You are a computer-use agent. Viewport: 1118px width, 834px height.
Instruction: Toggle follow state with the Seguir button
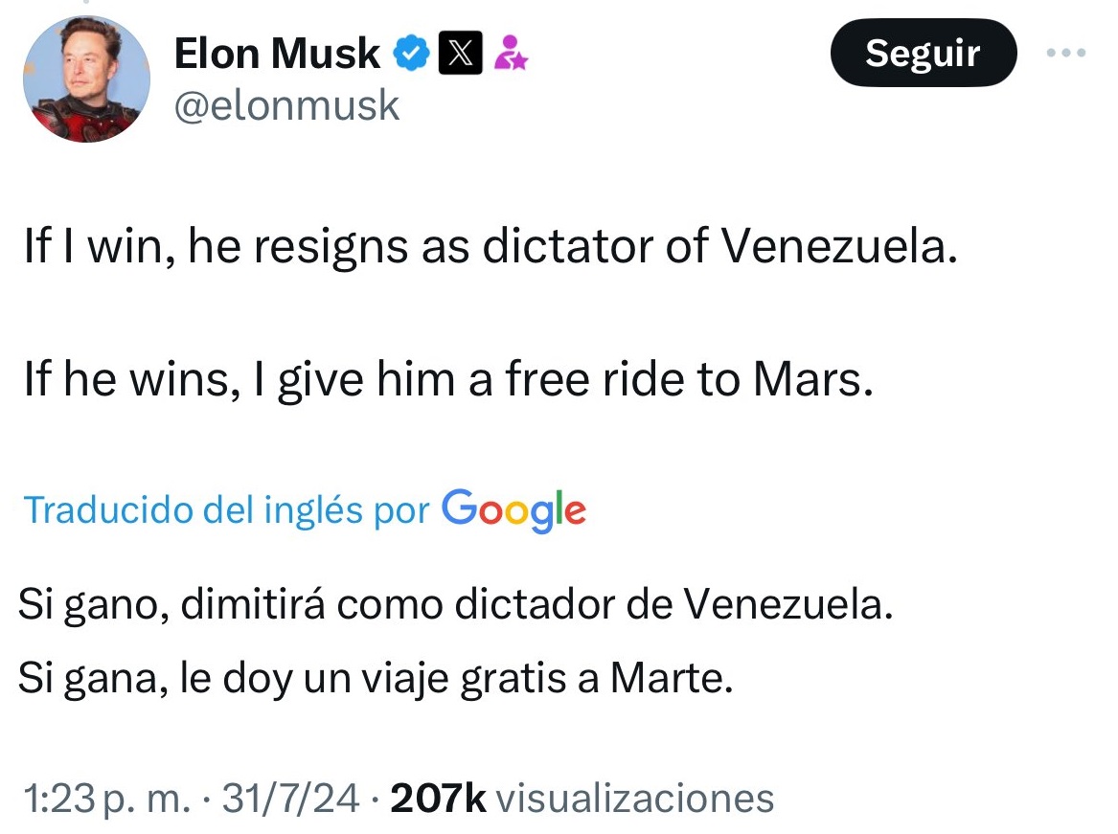point(923,54)
